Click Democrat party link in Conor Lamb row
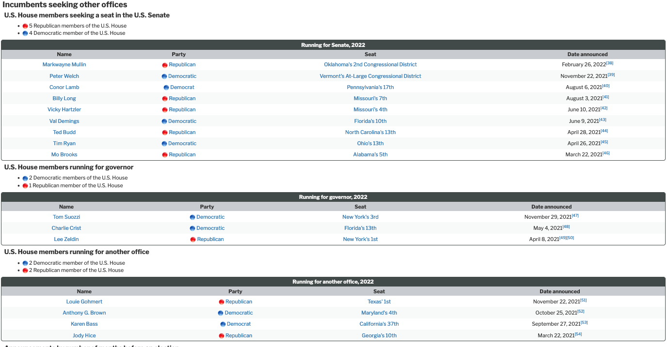 click(x=182, y=87)
